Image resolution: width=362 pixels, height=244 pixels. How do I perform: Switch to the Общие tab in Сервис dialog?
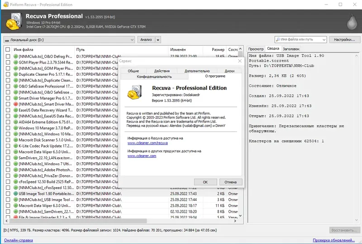click(133, 71)
